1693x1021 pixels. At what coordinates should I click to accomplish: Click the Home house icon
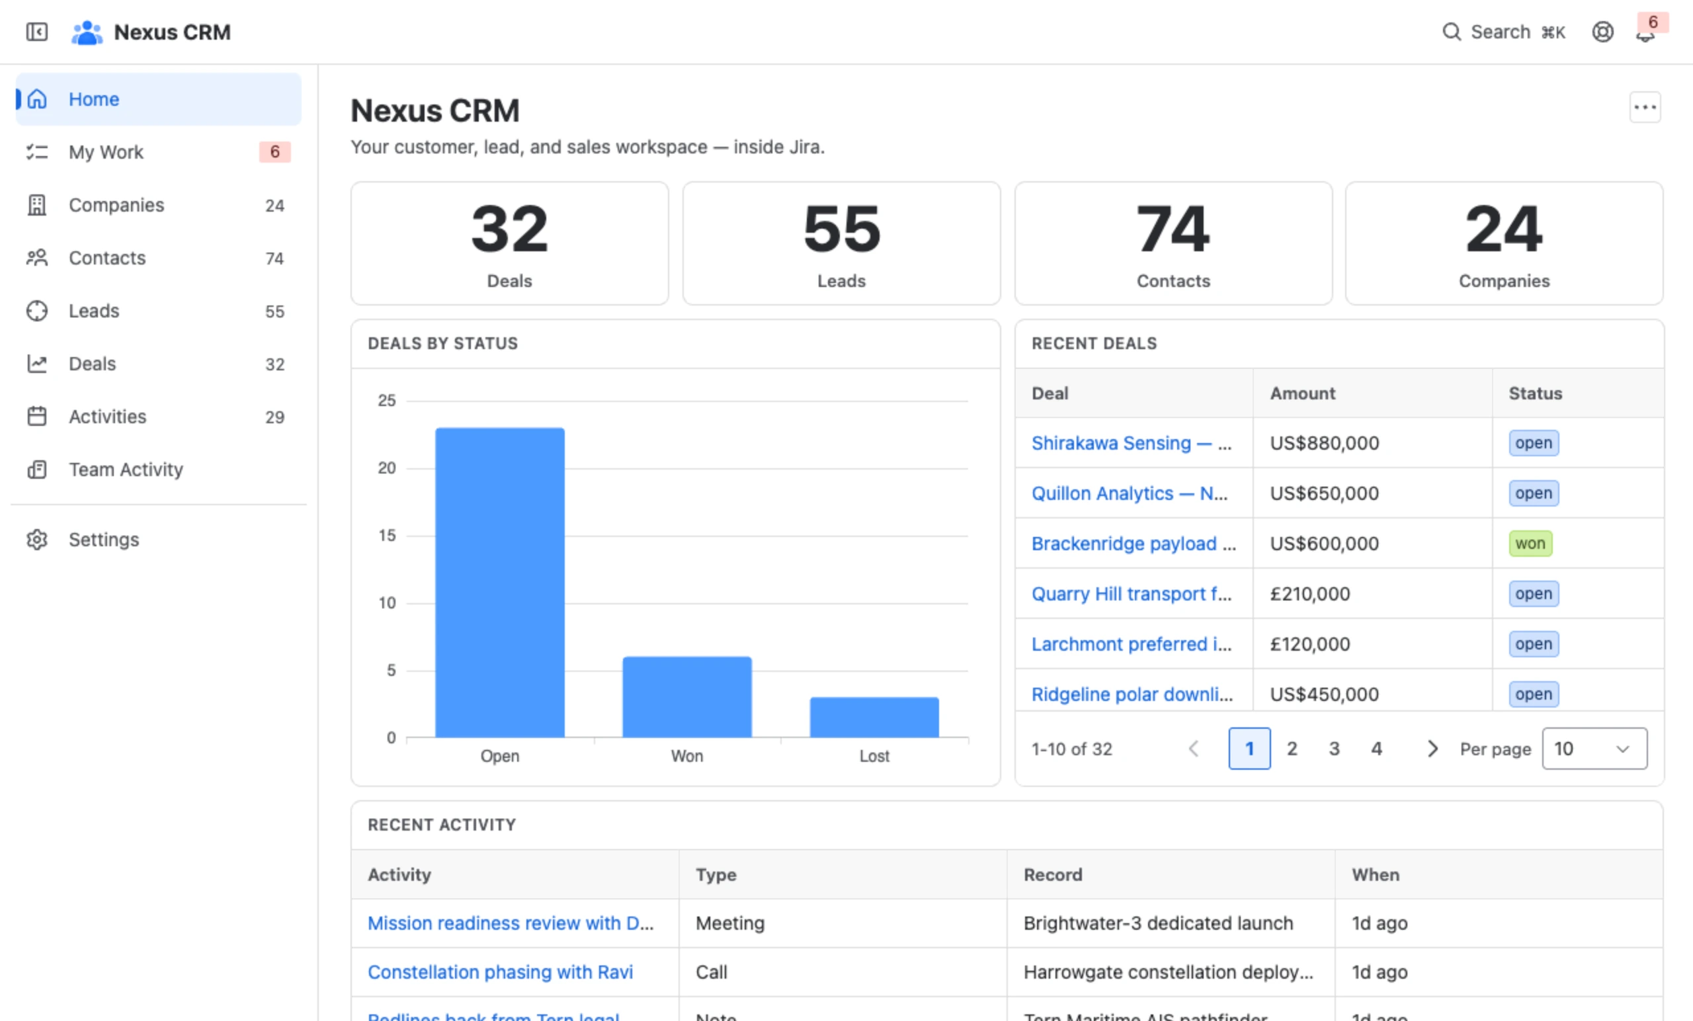37,99
